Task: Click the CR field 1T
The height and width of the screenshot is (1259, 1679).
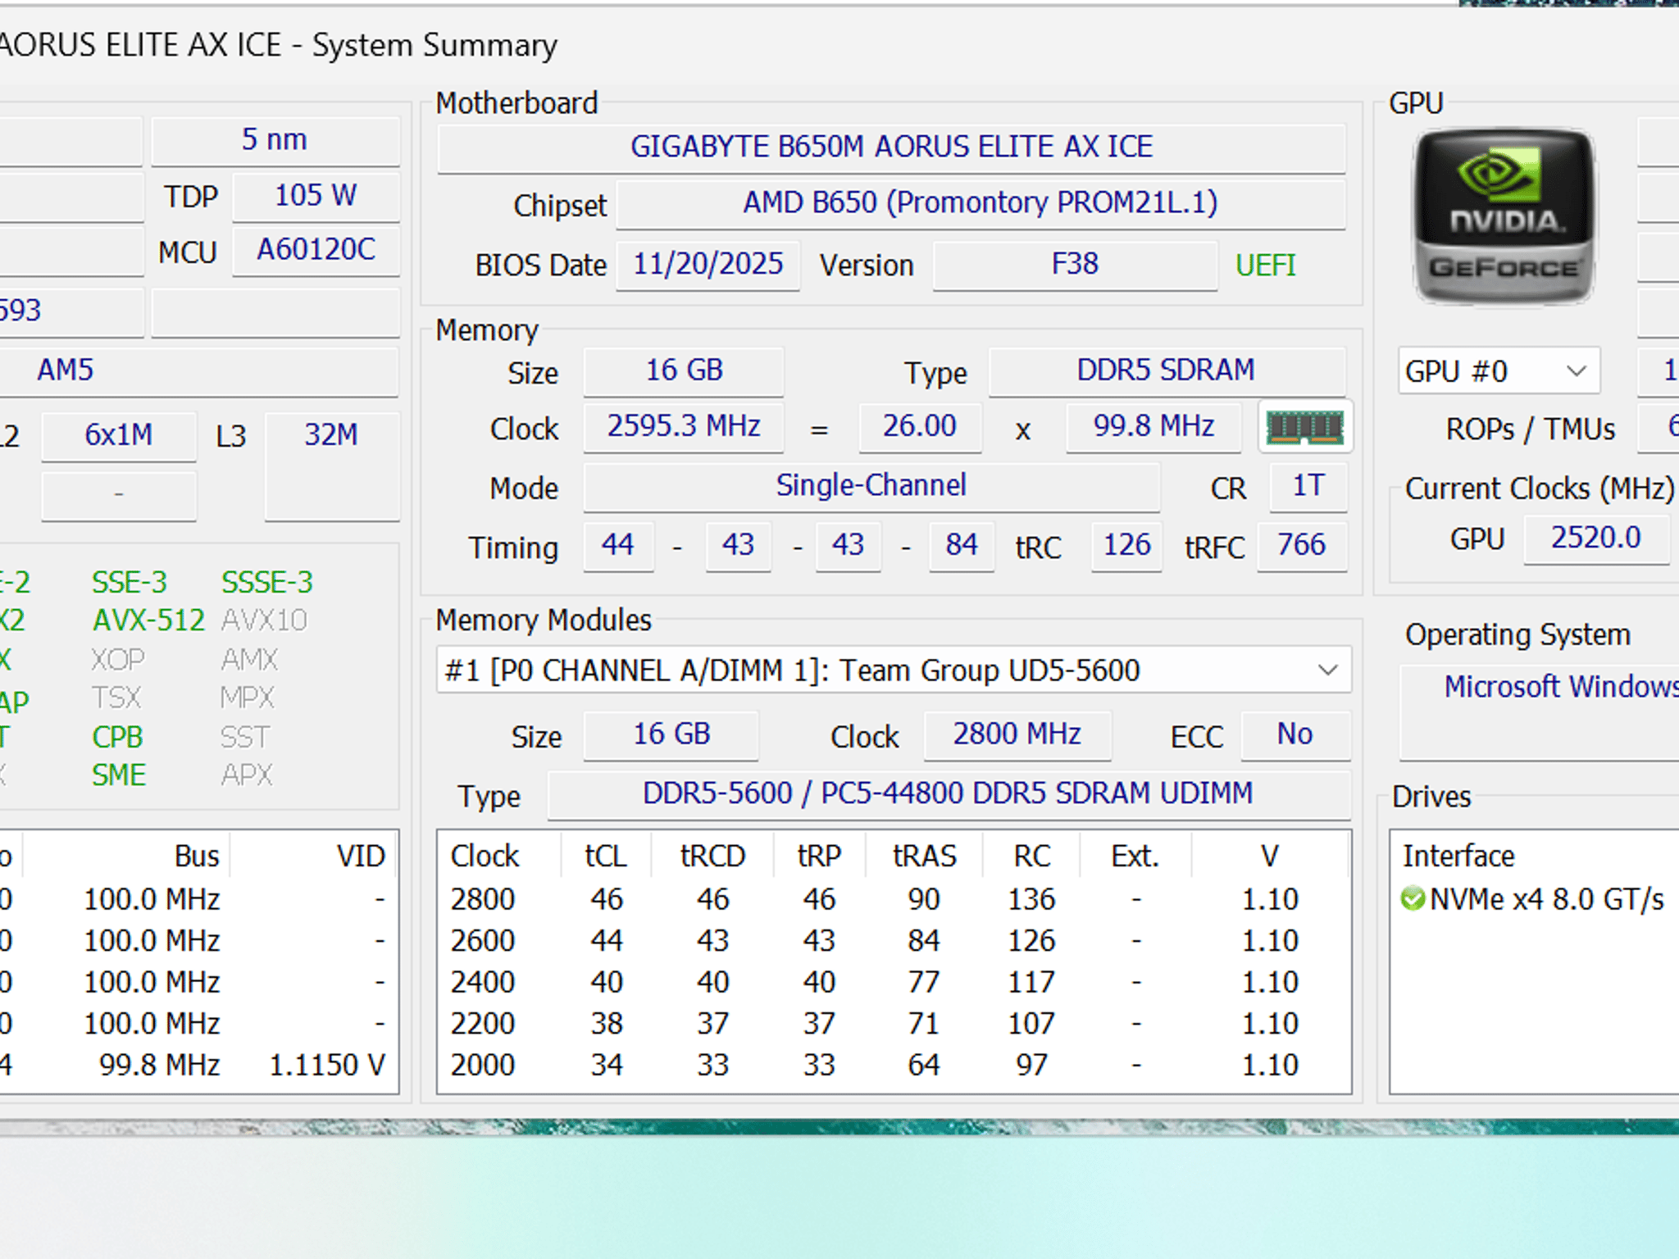Action: [1308, 486]
